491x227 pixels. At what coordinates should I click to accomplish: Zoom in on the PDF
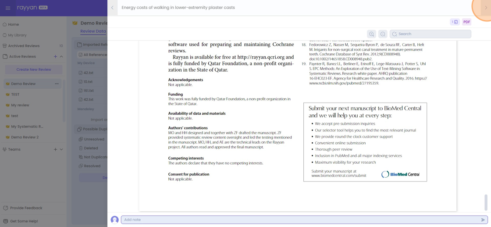point(371,34)
